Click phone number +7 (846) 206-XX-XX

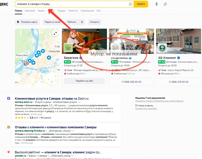(132, 82)
